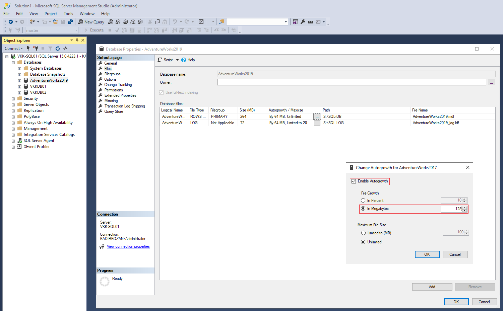503x311 pixels.
Task: Refresh the Object Explorer tree
Action: pos(57,48)
